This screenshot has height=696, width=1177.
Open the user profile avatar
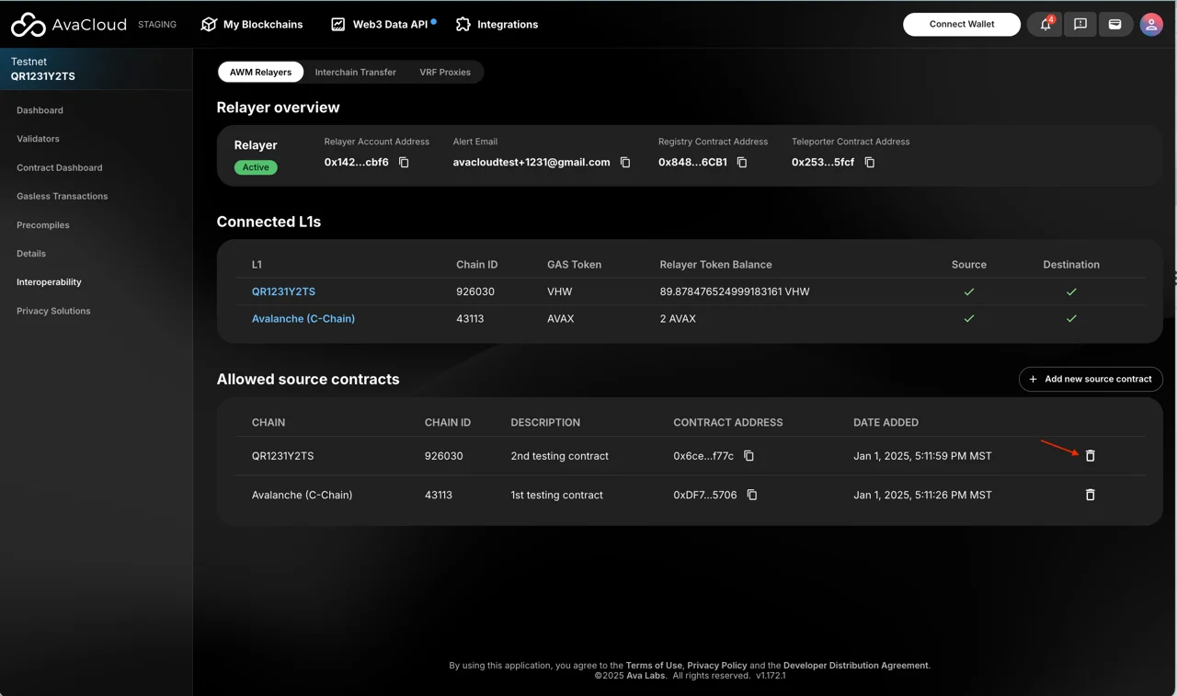pyautogui.click(x=1150, y=25)
